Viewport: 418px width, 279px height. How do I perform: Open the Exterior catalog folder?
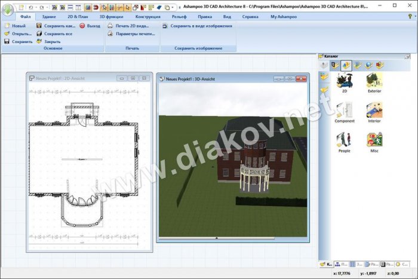374,82
